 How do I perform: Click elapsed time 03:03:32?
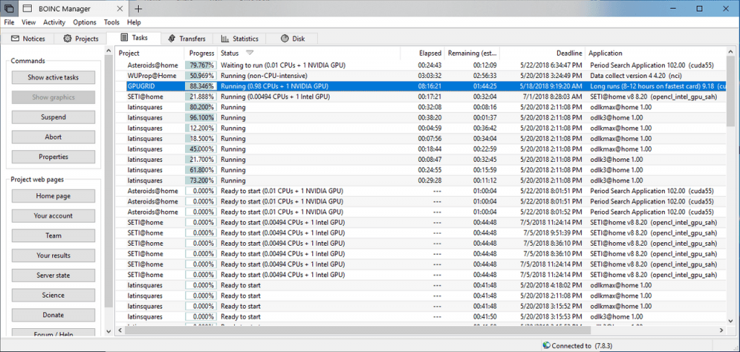pyautogui.click(x=429, y=75)
